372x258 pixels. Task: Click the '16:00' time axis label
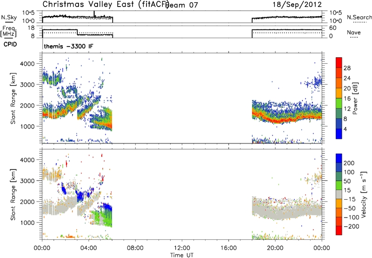click(x=228, y=248)
